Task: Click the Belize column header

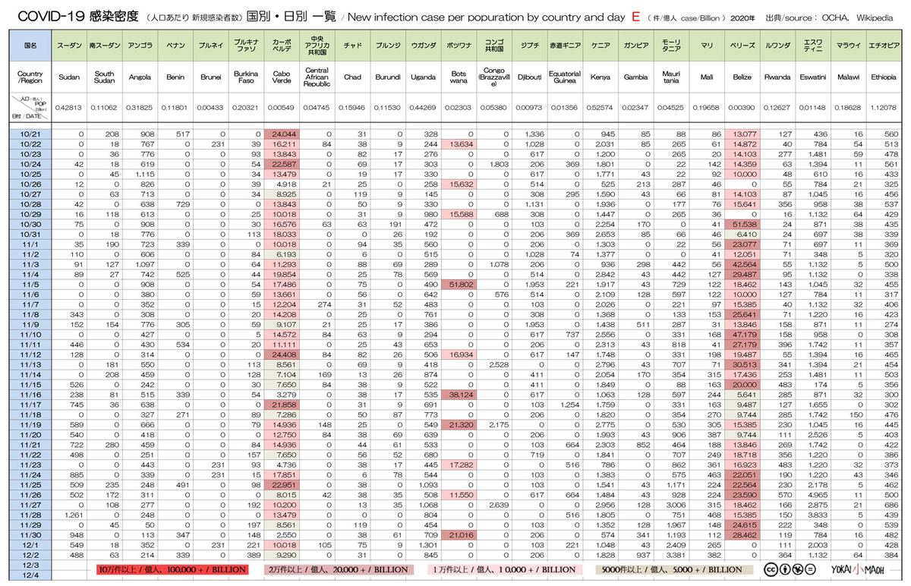Action: coord(742,77)
